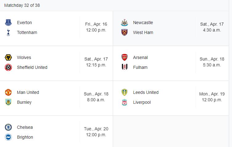Select the Wolves wolf-head logo

(x=8, y=57)
